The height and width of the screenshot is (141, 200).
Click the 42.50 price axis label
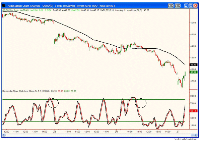tap(193, 81)
